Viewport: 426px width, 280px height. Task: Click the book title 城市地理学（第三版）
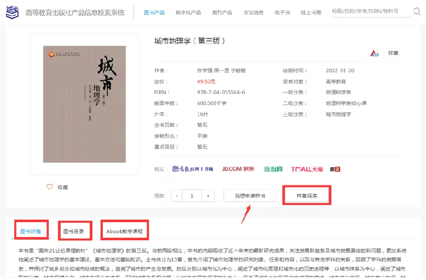pyautogui.click(x=190, y=41)
